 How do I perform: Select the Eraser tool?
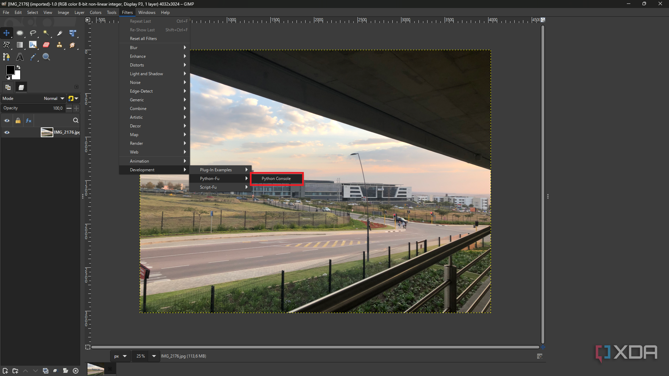46,45
